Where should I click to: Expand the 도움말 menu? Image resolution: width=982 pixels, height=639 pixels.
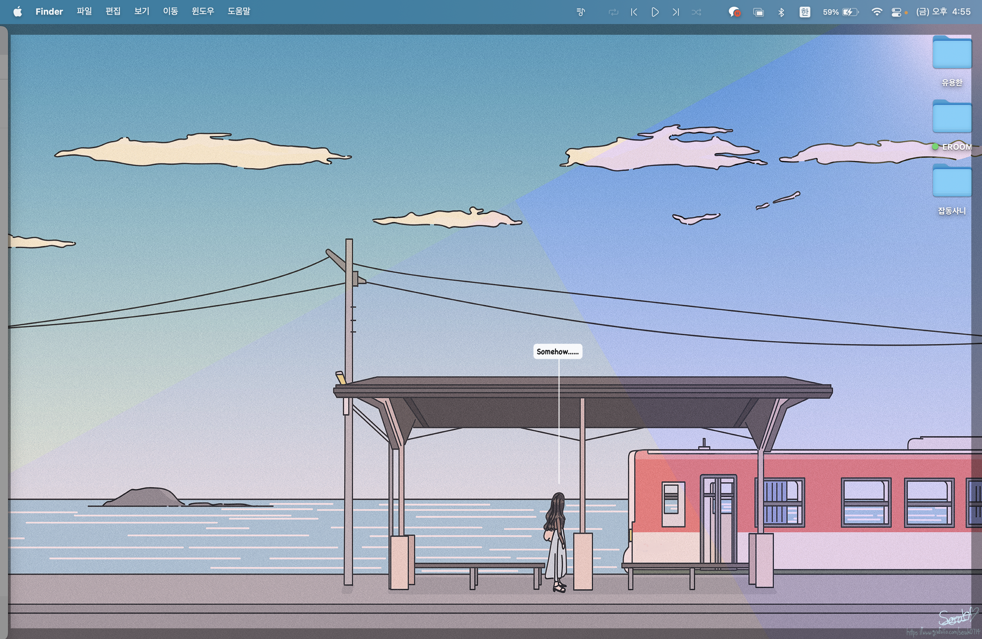pyautogui.click(x=239, y=12)
